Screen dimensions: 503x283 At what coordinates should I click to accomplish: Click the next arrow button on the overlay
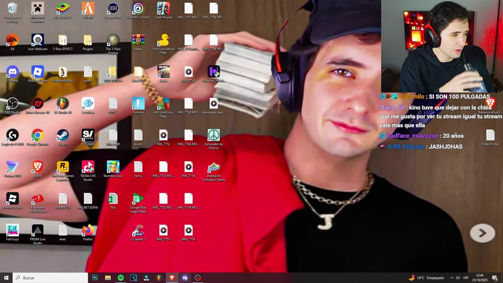click(483, 233)
